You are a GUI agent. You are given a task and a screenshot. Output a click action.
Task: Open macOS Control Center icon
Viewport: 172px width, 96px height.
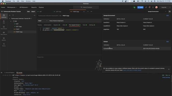click(152, 1)
